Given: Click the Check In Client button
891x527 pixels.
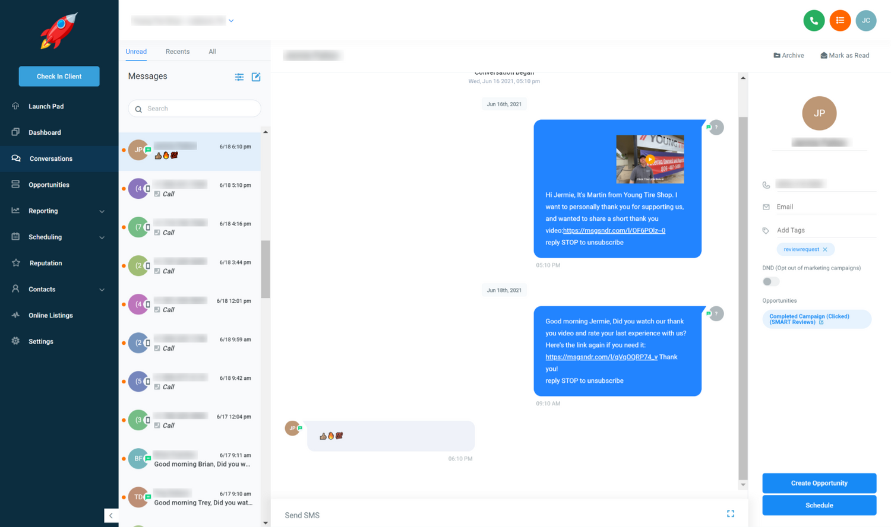Looking at the screenshot, I should (59, 76).
